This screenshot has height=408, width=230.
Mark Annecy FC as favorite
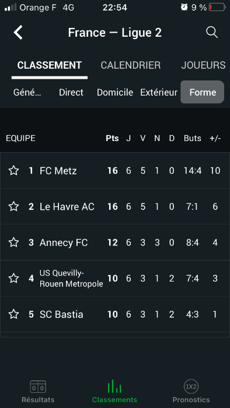pyautogui.click(x=13, y=242)
